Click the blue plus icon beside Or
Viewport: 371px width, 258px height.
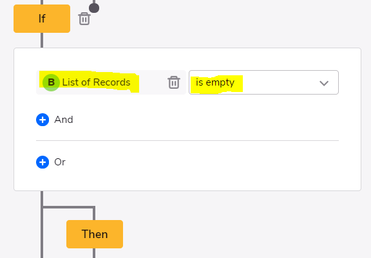(43, 162)
